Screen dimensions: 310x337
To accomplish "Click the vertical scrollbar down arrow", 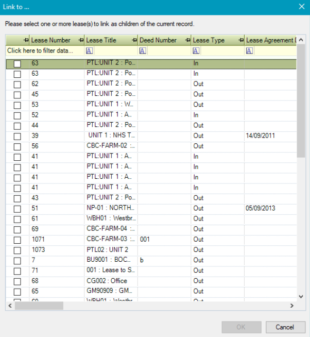I will [301, 296].
